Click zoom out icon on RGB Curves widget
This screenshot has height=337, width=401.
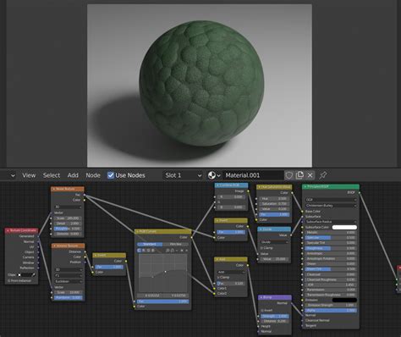173,251
